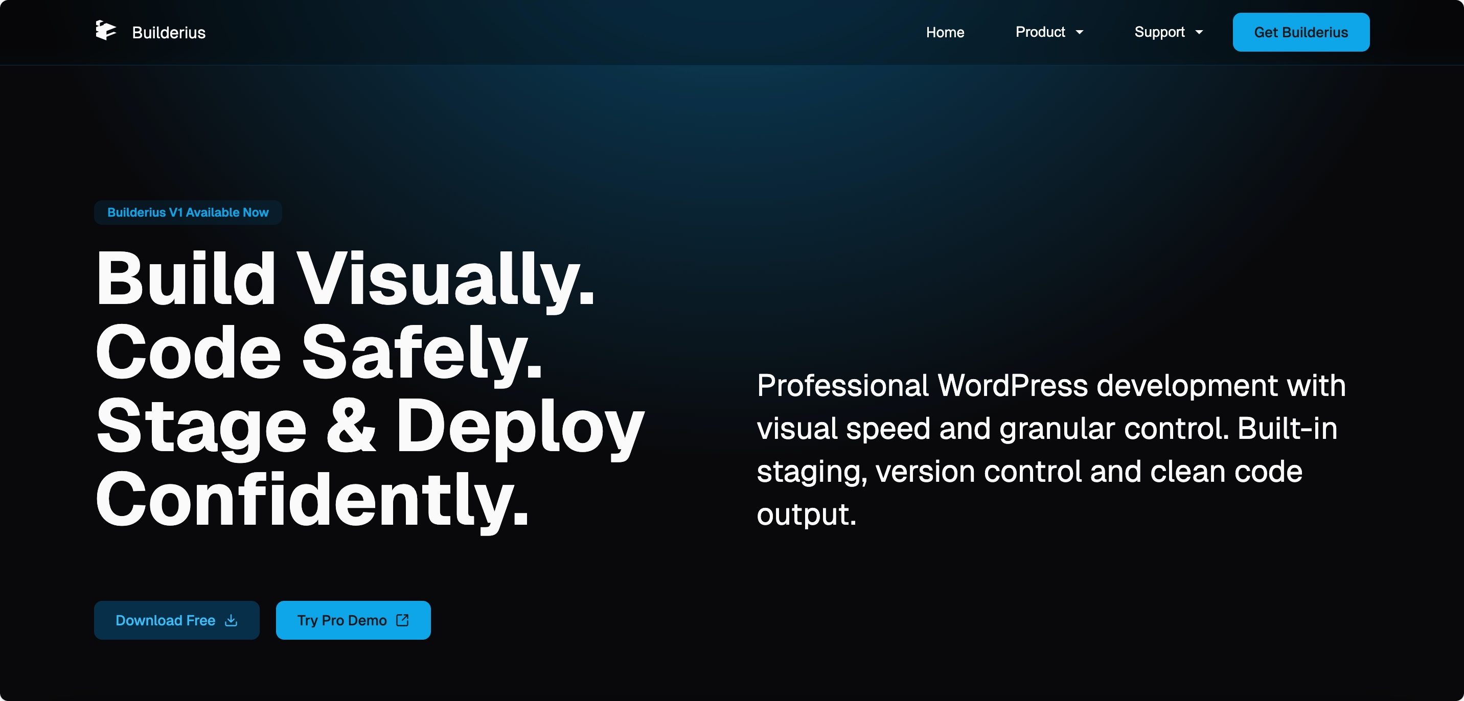Collapse the Product navigation dropdown

(1048, 32)
